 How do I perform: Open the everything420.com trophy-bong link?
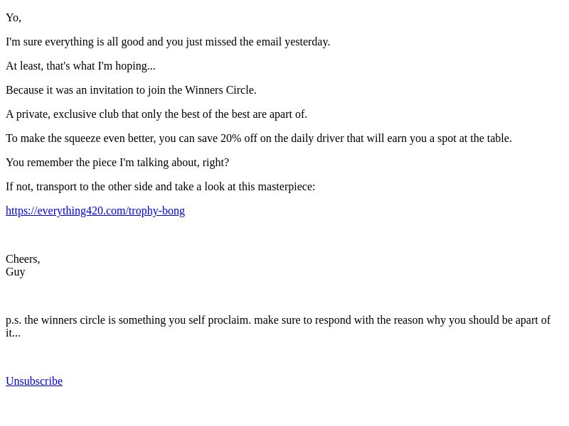pos(95,211)
